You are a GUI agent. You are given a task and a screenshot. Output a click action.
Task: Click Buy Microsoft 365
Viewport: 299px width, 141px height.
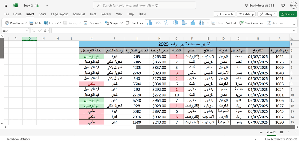260,5
